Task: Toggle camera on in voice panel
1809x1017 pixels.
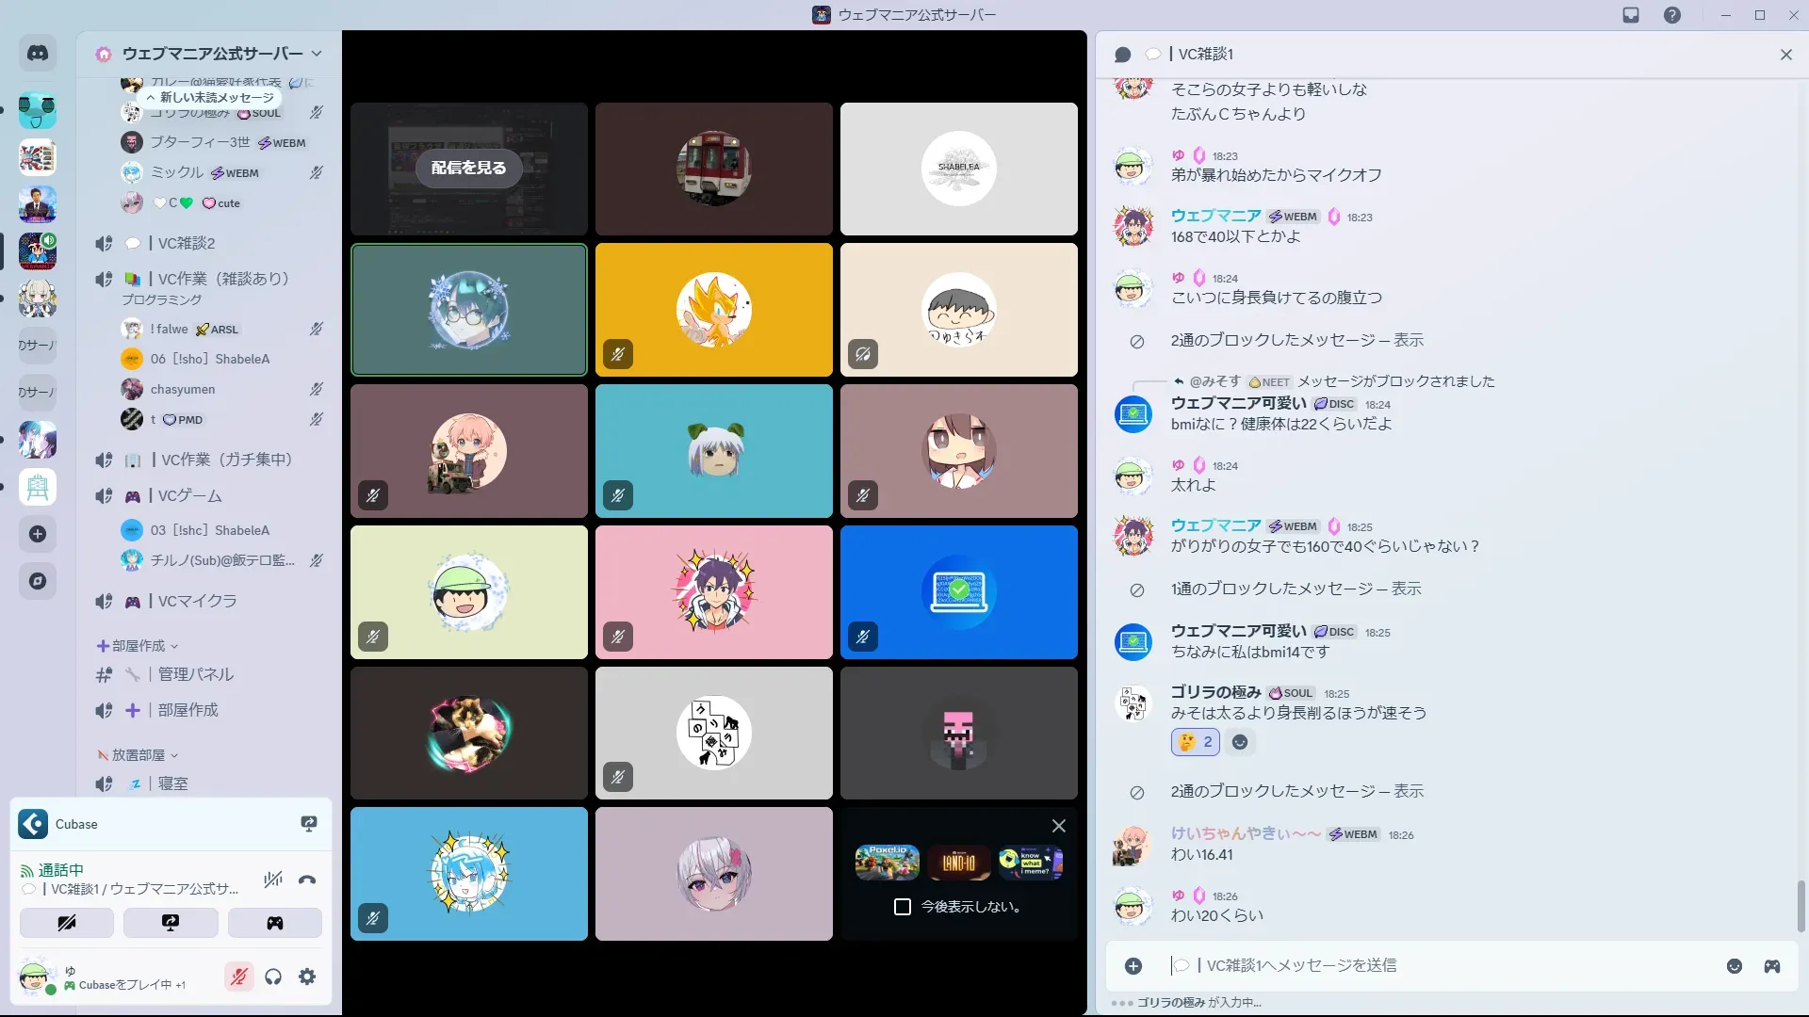Action: click(67, 923)
